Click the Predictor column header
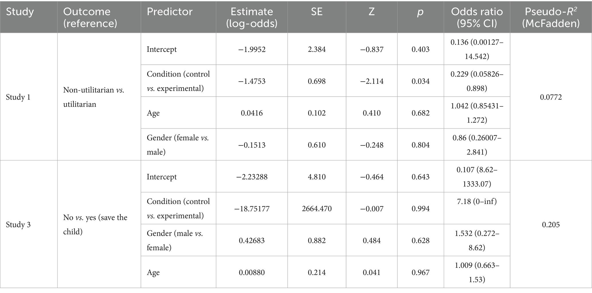This screenshot has width=592, height=293. coord(169,12)
